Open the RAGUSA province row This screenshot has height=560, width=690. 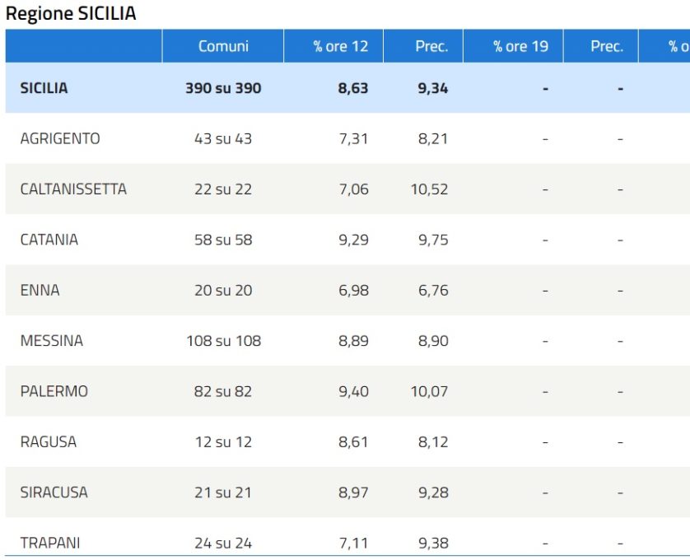coord(49,441)
